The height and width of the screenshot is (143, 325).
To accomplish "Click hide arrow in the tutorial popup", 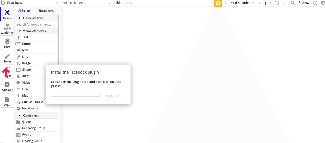I will 113,96.
